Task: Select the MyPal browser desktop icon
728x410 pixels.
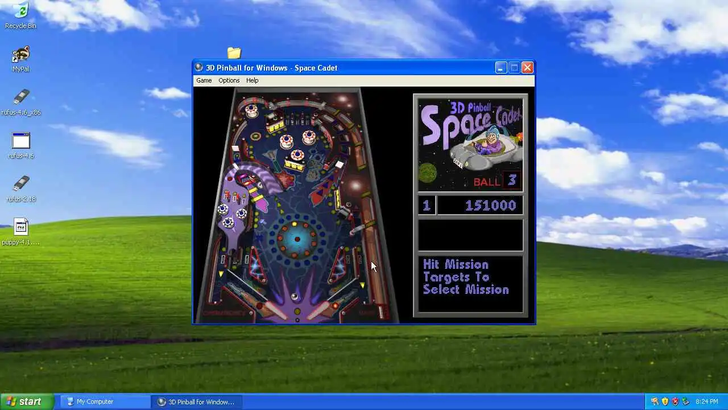Action: point(20,59)
